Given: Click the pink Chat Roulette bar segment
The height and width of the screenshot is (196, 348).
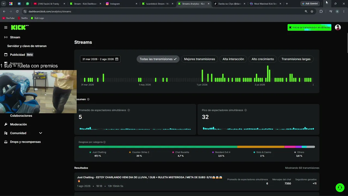Looking at the screenshot, I should pyautogui.click(x=290, y=147).
